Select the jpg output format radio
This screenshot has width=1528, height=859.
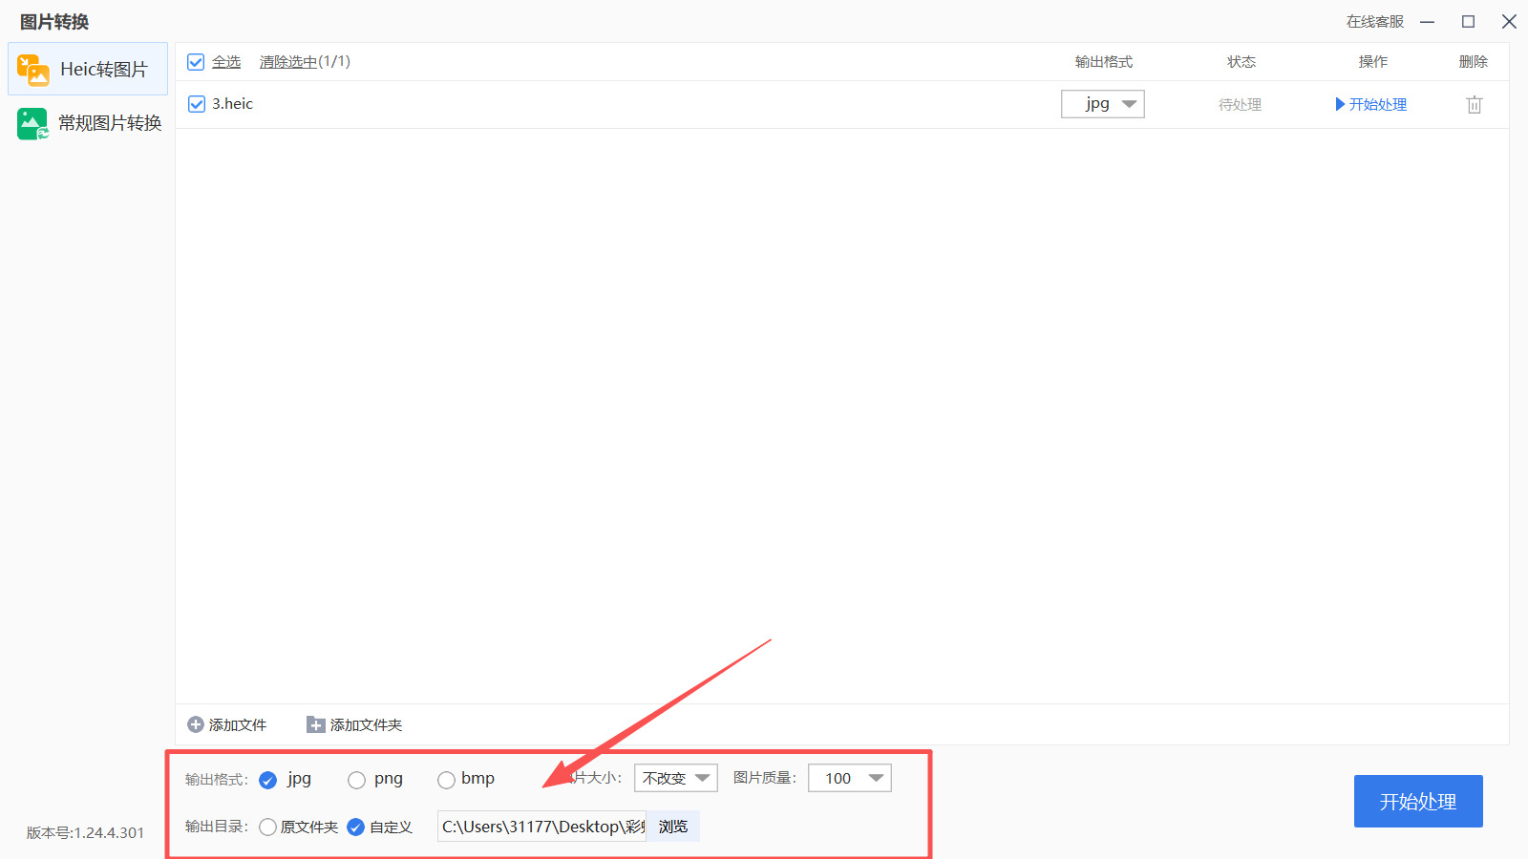pos(268,780)
